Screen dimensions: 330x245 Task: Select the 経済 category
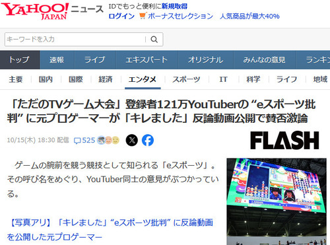pyautogui.click(x=106, y=79)
